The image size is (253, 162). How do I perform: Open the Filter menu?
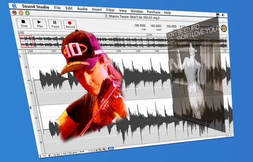[110, 10]
